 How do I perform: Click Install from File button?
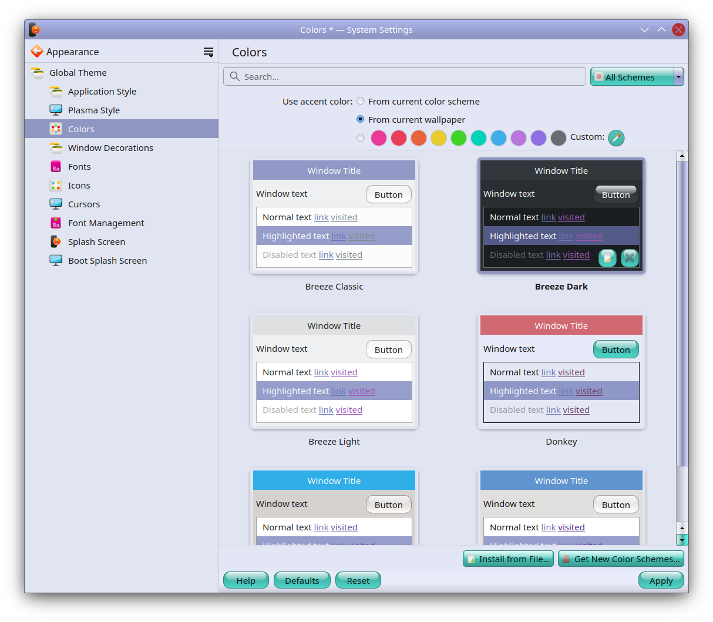coord(509,559)
